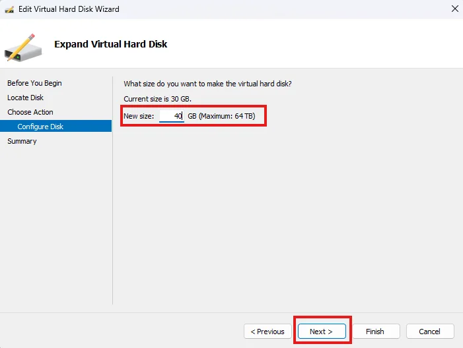Go back with the Previous button

coord(267,332)
